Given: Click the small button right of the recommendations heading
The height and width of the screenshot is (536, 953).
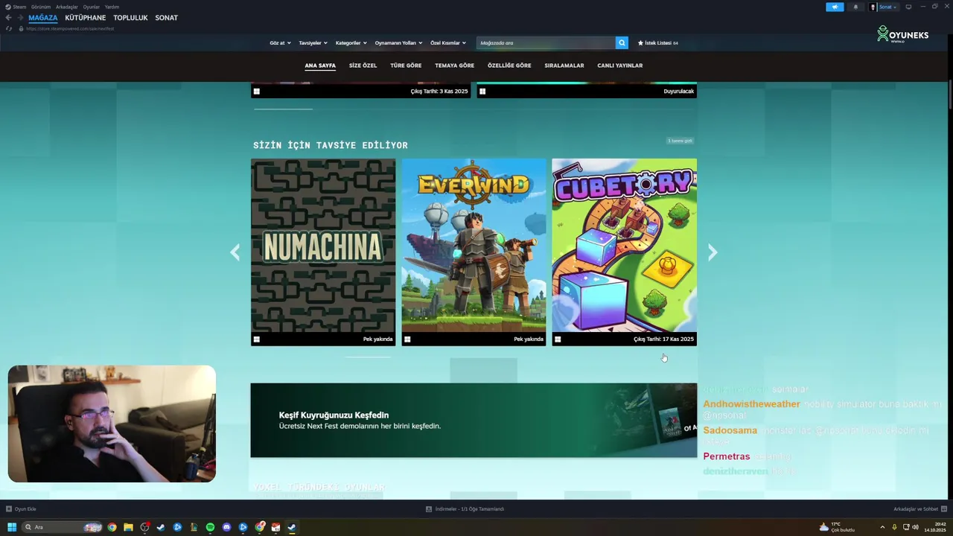Looking at the screenshot, I should click(x=681, y=141).
